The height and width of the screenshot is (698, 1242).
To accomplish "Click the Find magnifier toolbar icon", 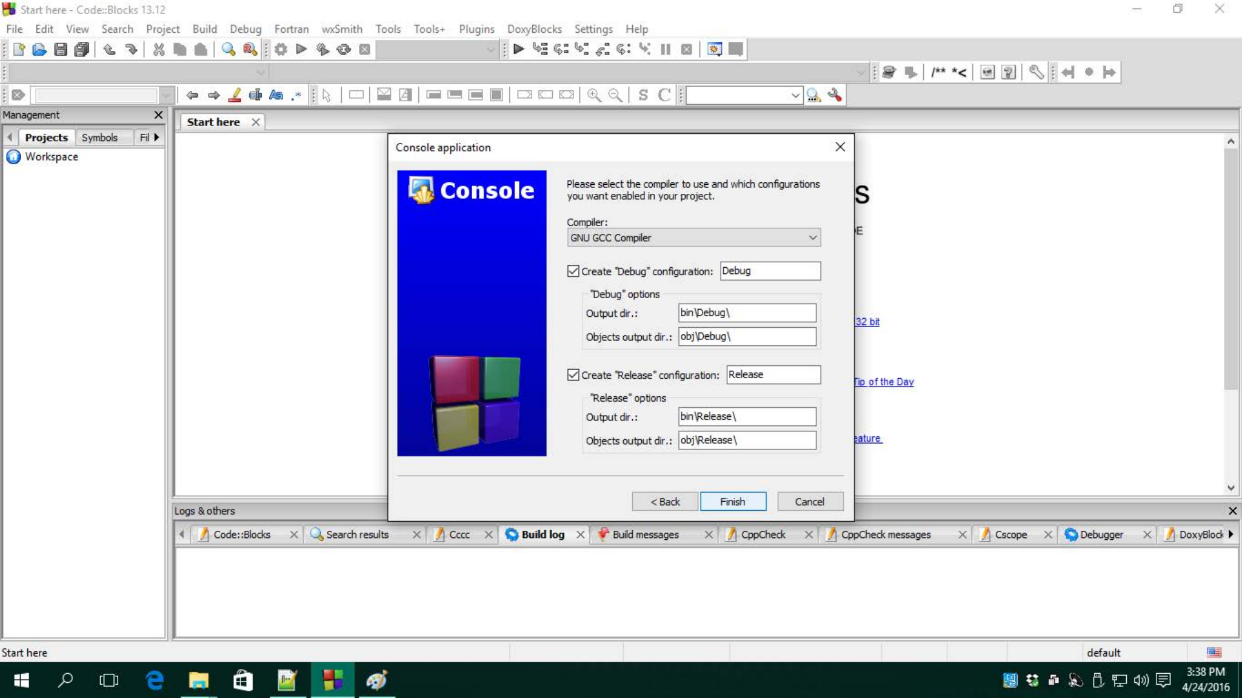I will point(228,50).
